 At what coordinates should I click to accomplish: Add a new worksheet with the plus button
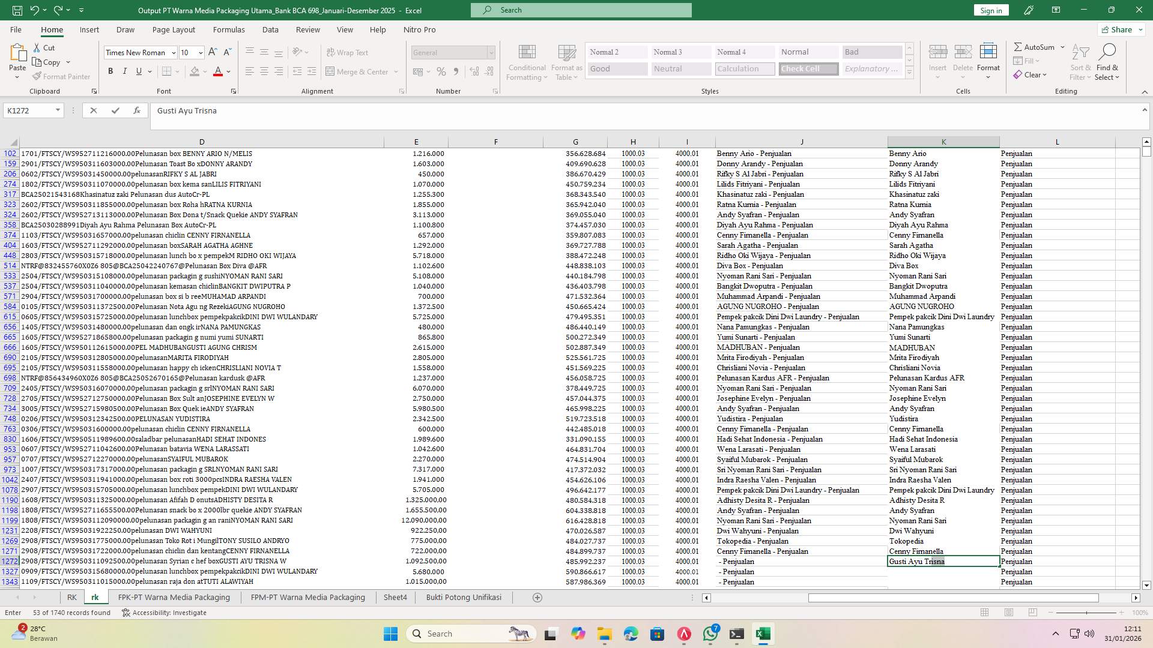pyautogui.click(x=537, y=597)
